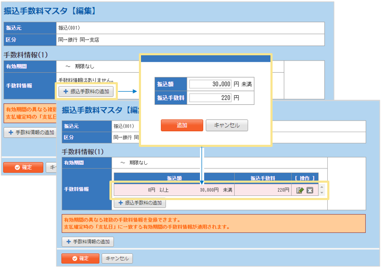Click the 期限なし validity field in front window
Screen dimensions: 382x268
point(138,163)
